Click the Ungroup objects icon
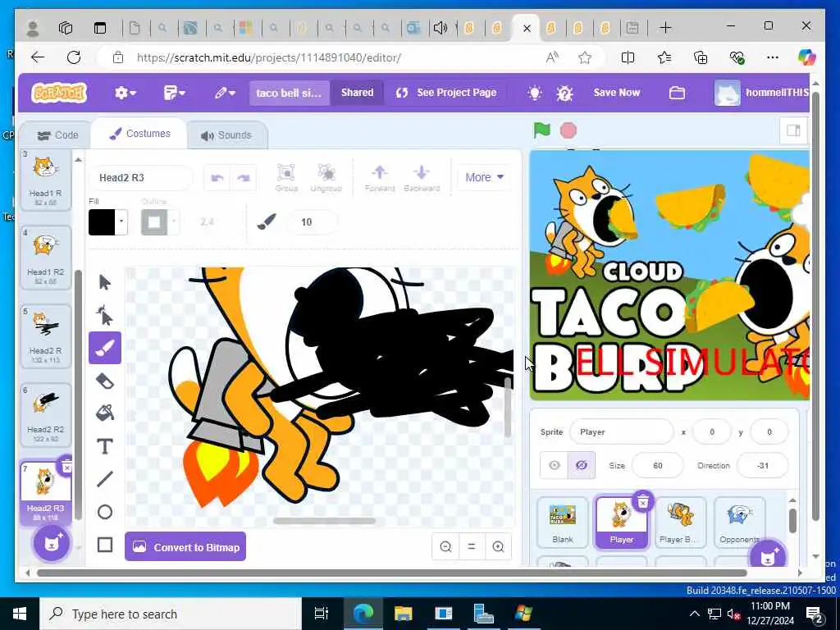Image resolution: width=840 pixels, height=630 pixels. [x=326, y=178]
